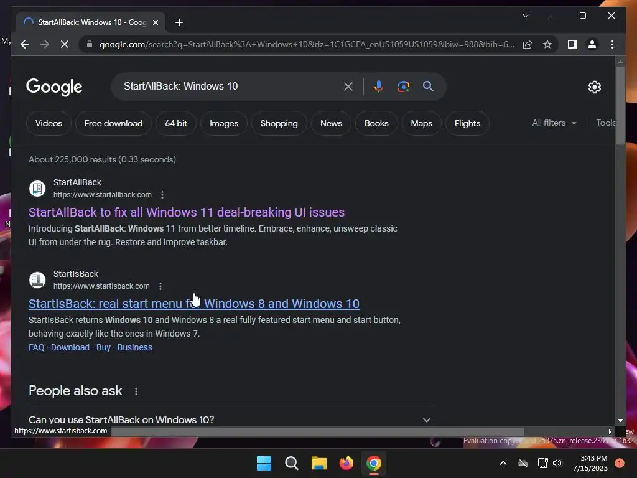This screenshot has width=637, height=478.
Task: Apply the Free download filter chip
Action: (x=113, y=123)
